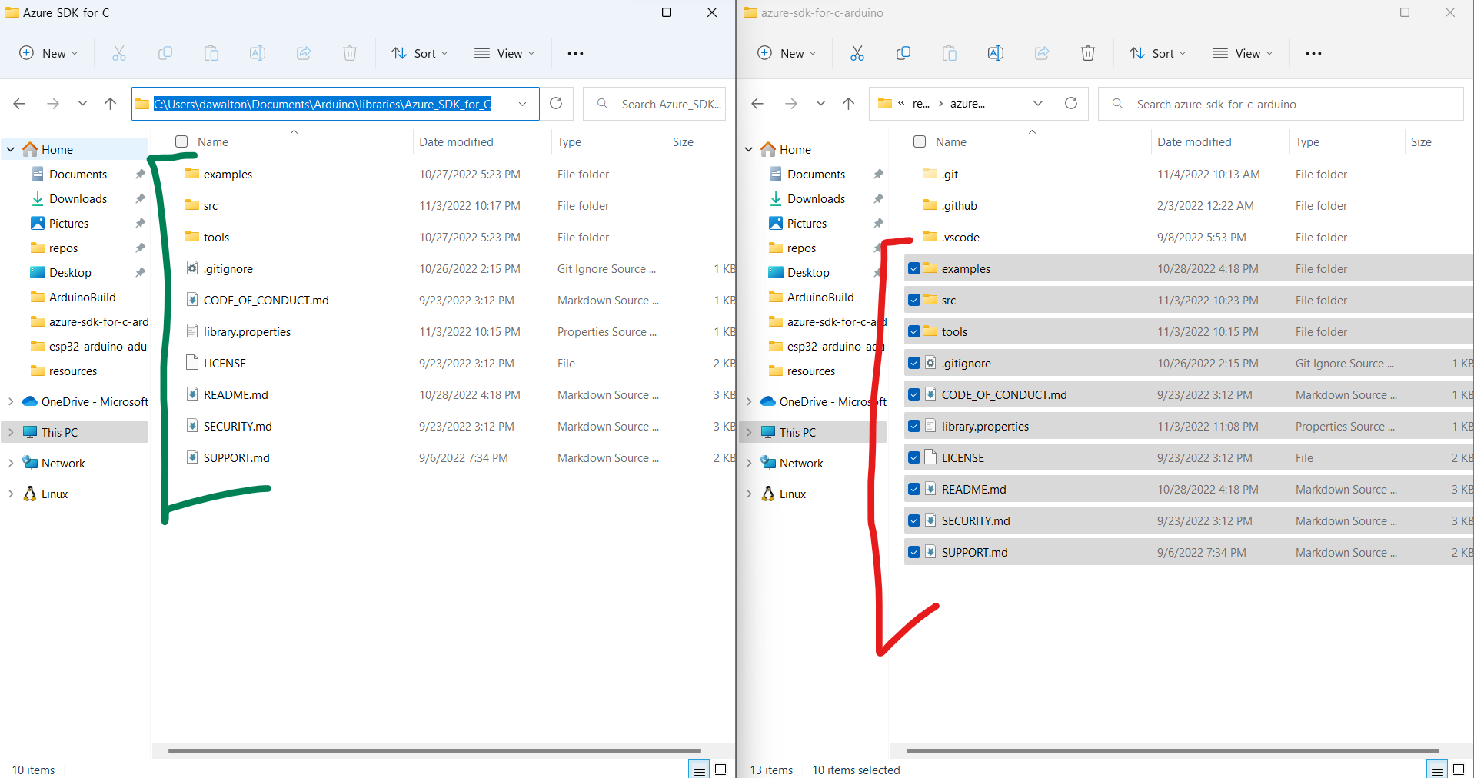Click Paste icon in azure-sdk-for-c-arduino window

tap(950, 53)
